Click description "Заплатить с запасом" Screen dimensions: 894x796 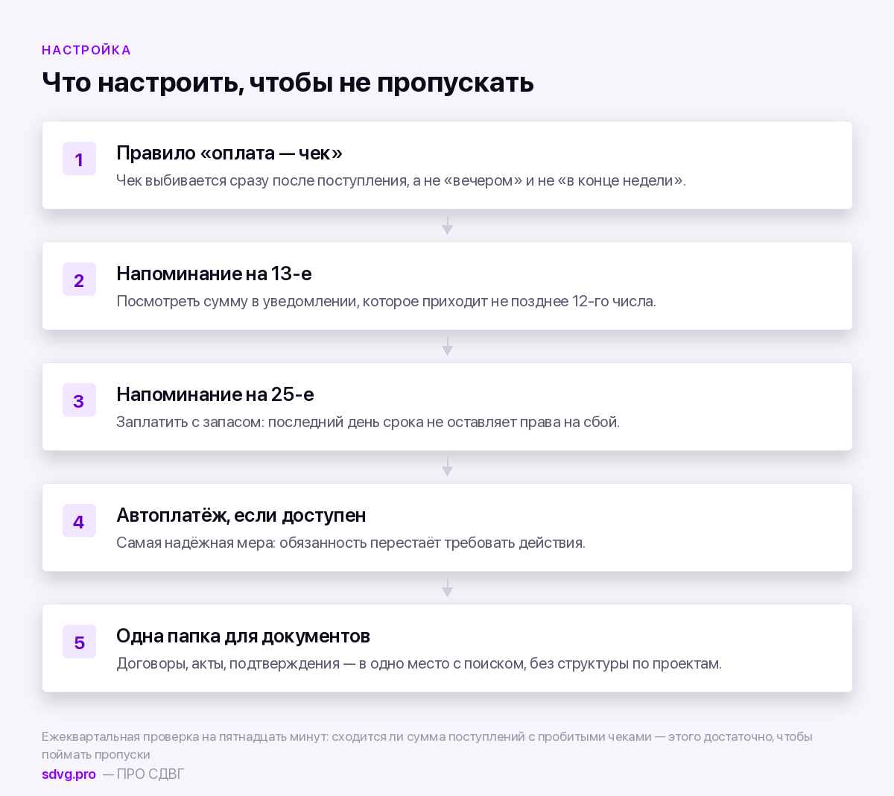point(189,422)
